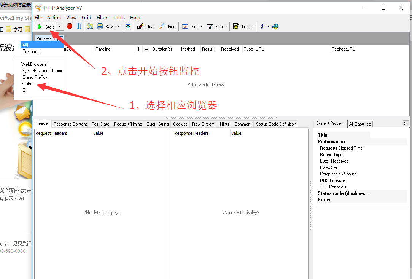Click the RedirectURL column header
This screenshot has width=412, height=279.
(x=369, y=49)
